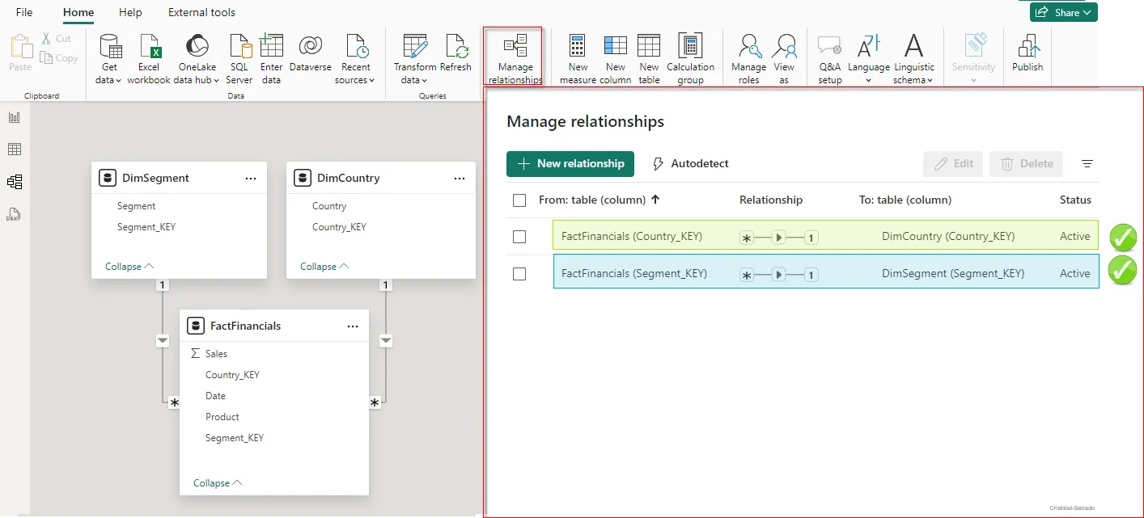Open DimCountry table's more options menu
The width and height of the screenshot is (1144, 518).
(x=460, y=179)
